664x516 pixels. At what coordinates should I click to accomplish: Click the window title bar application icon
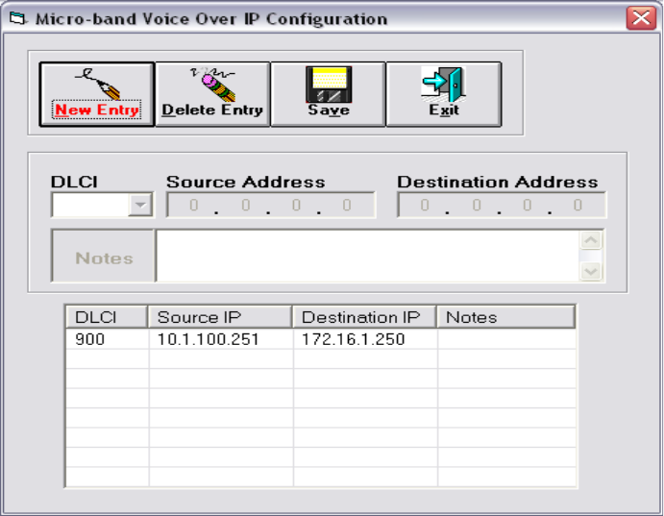[x=17, y=18]
